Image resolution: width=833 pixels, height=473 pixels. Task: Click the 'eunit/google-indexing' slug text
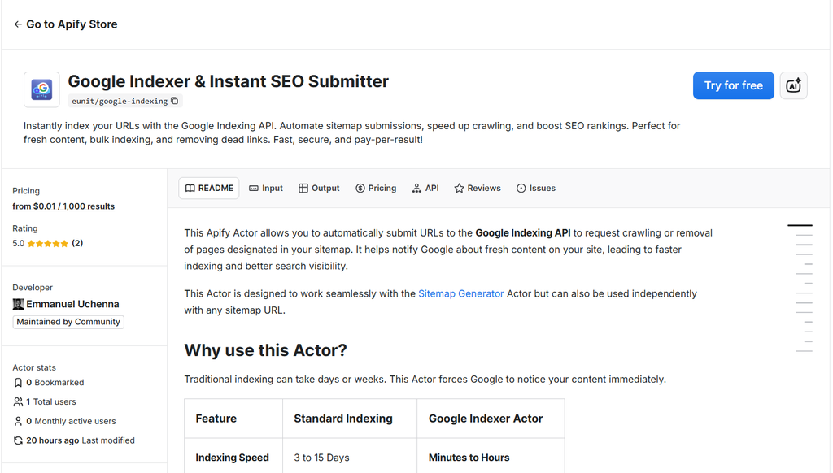(120, 101)
